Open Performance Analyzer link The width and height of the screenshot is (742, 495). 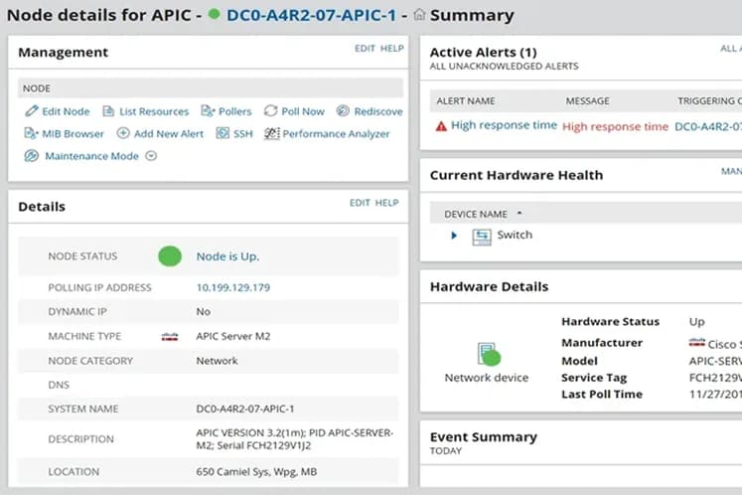coord(336,134)
